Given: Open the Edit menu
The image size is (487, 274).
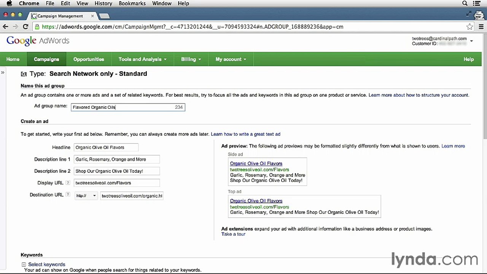Looking at the screenshot, I should click(x=65, y=3).
